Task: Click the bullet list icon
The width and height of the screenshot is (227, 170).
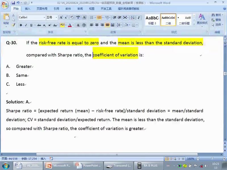Action: pos(91,18)
